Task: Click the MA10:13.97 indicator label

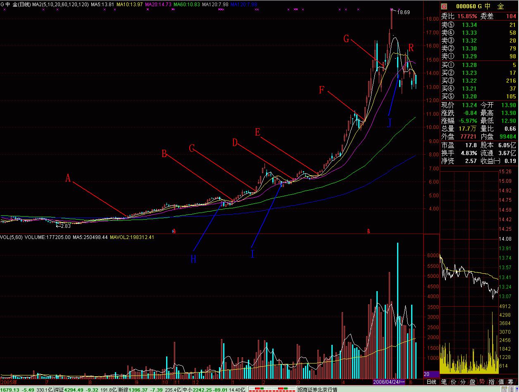Action: [129, 4]
